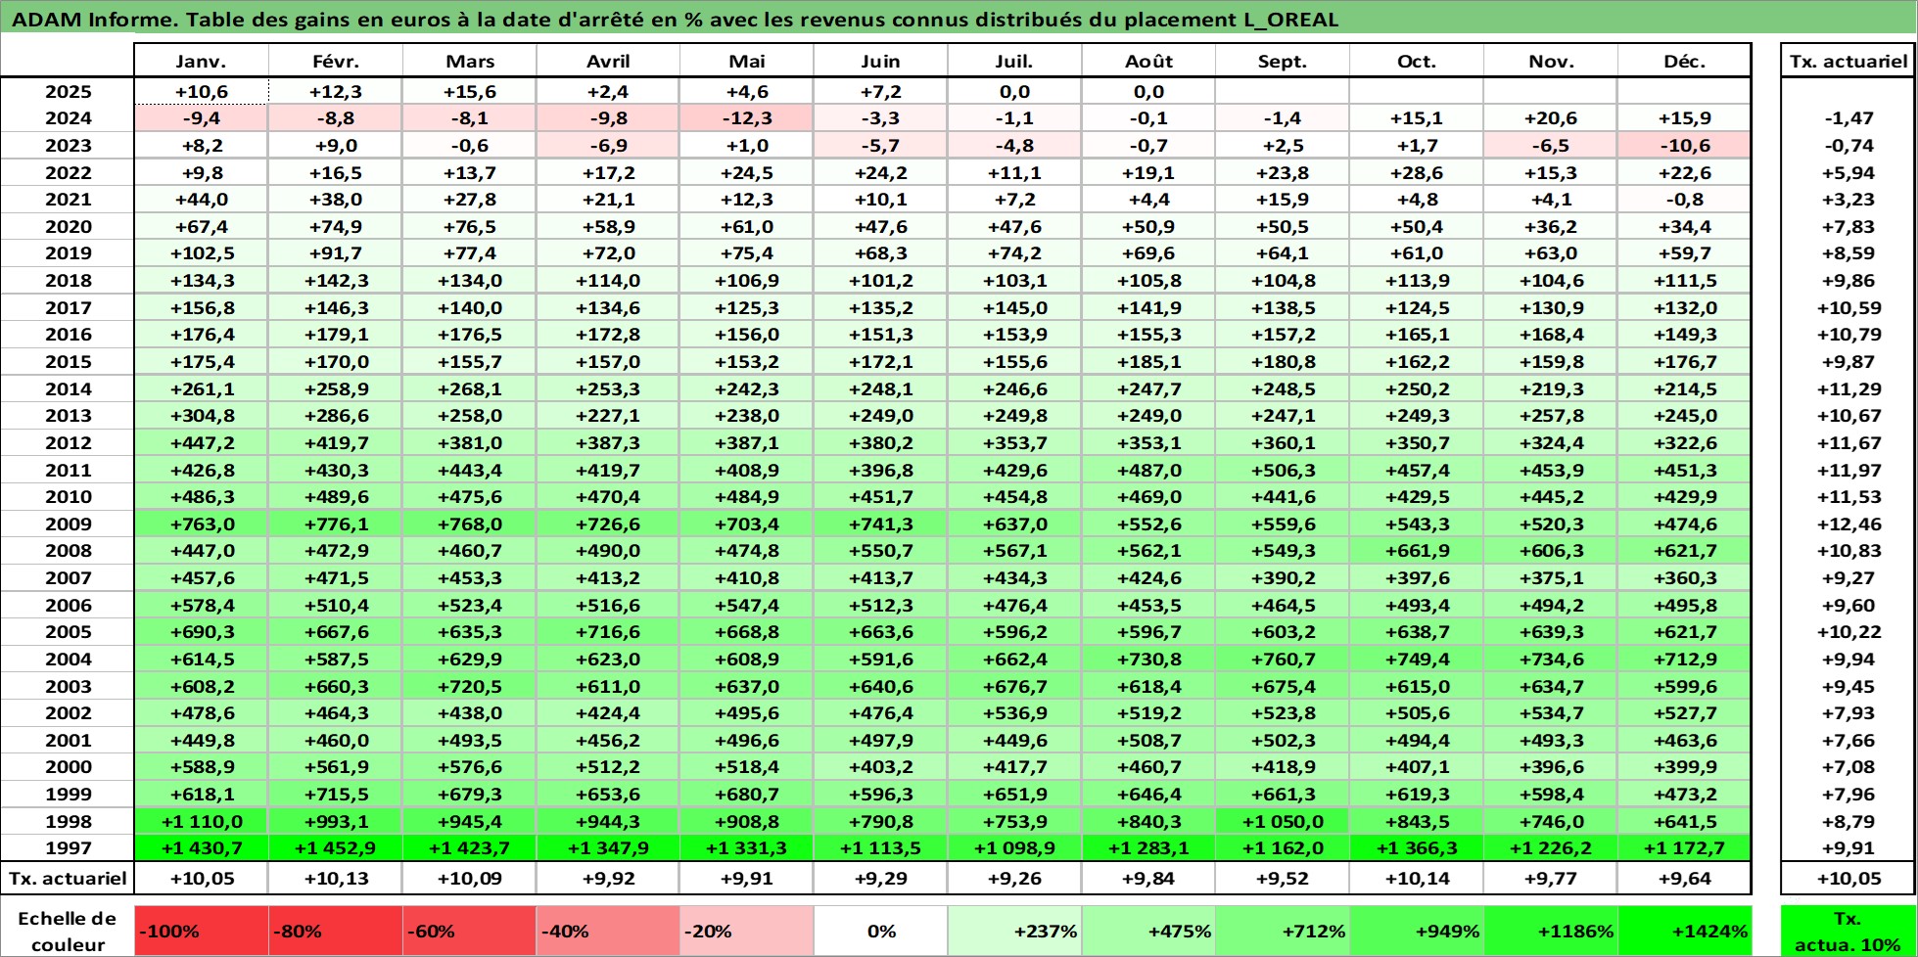Click the -60% color swatch

click(470, 932)
